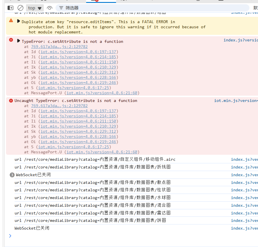
Task: Open iot.min.js 197:137 link in Uncaught stack
Action: click(x=78, y=111)
